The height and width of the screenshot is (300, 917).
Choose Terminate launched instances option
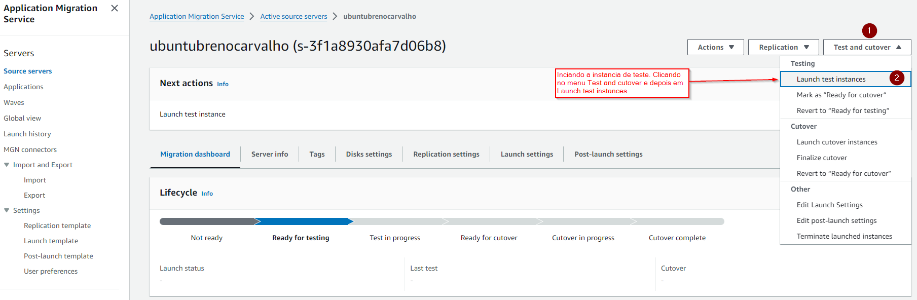[x=844, y=236]
